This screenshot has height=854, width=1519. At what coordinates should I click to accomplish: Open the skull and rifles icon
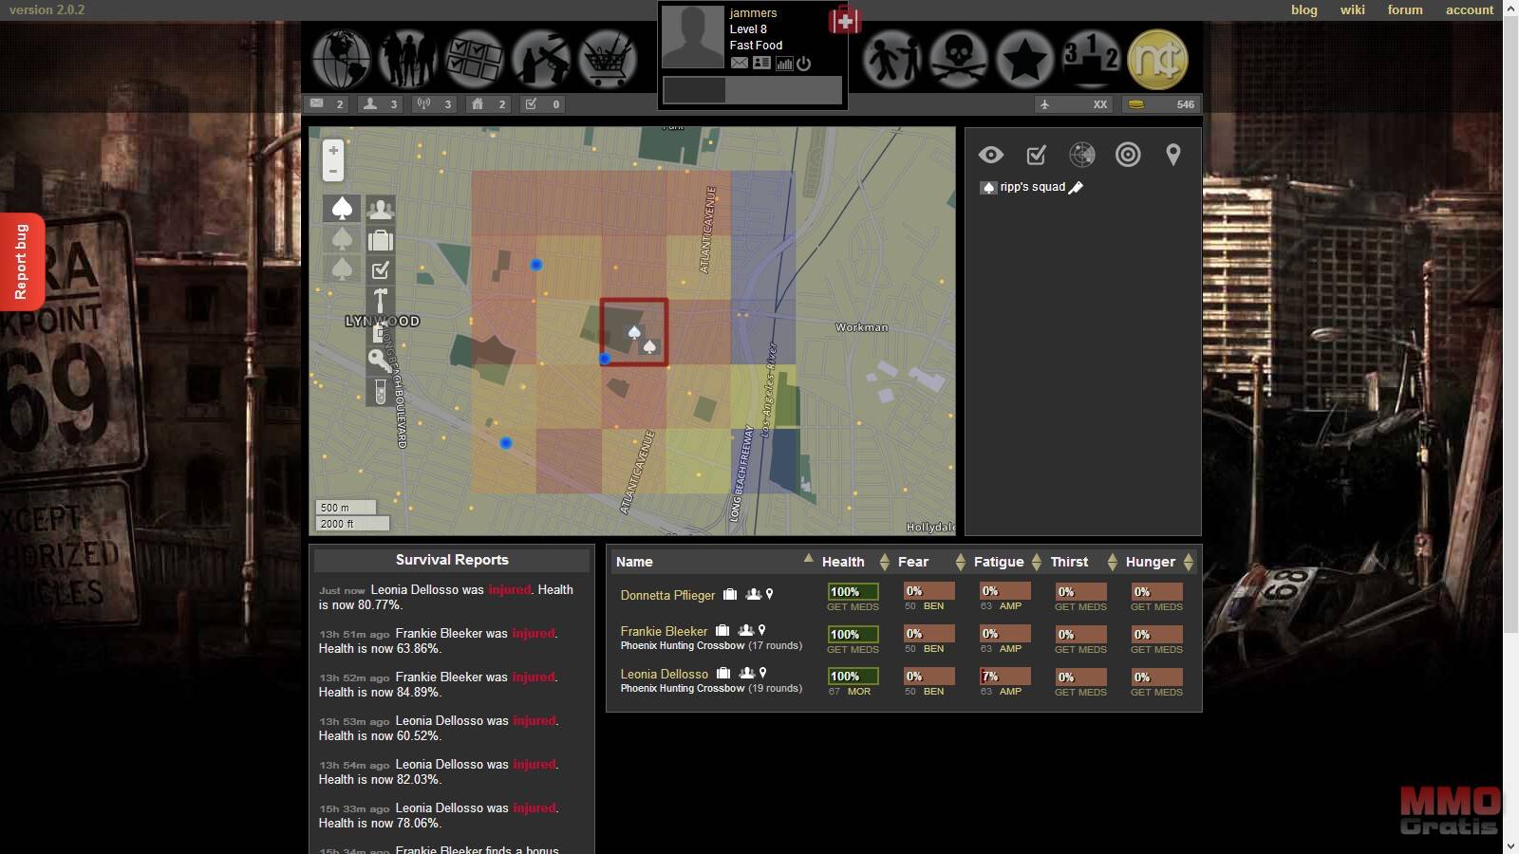[x=958, y=59]
